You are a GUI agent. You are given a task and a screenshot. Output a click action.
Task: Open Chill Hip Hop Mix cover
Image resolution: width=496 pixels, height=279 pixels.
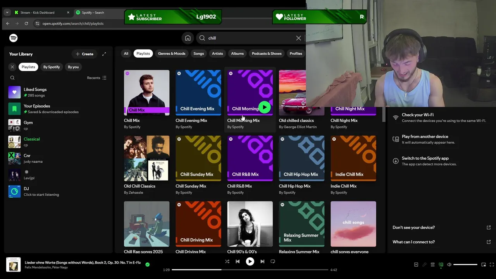click(x=301, y=158)
